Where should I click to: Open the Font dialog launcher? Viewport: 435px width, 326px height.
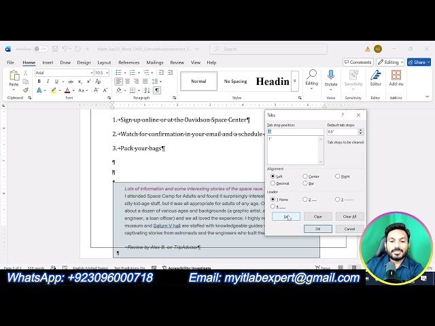pyautogui.click(x=109, y=98)
